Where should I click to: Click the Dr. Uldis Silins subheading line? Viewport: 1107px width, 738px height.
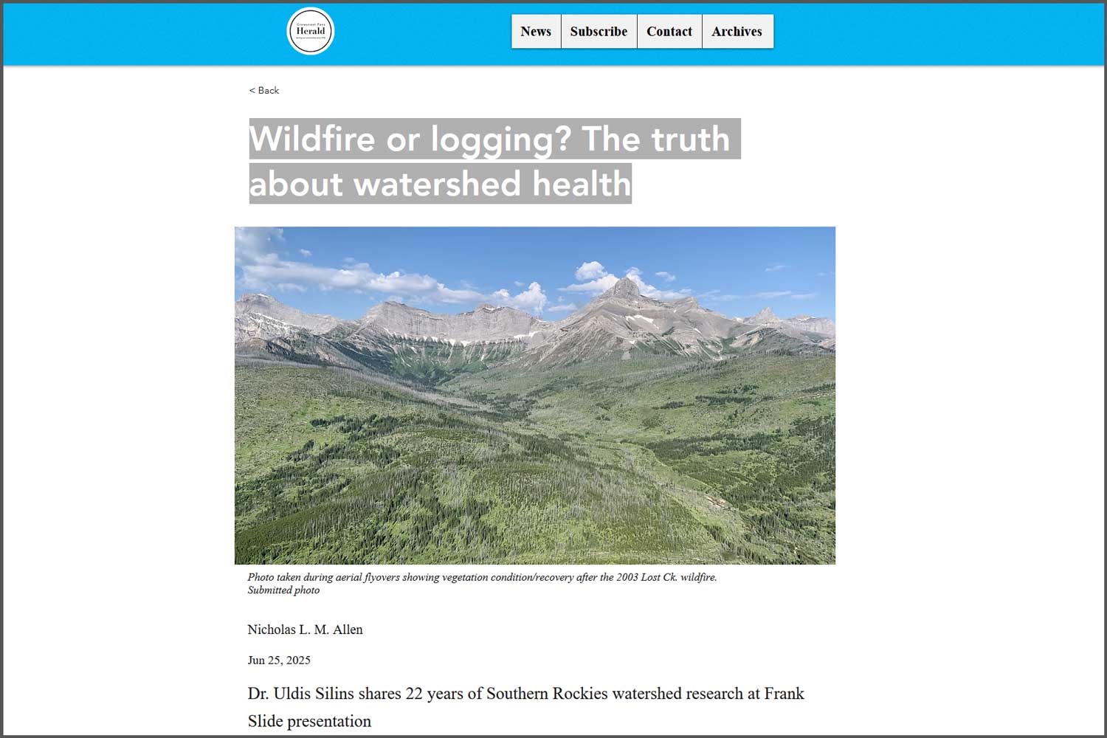[x=525, y=694]
